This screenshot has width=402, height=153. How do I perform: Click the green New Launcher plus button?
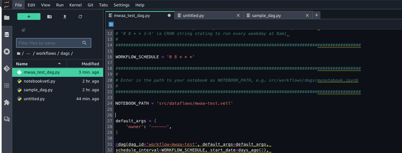pos(29,17)
